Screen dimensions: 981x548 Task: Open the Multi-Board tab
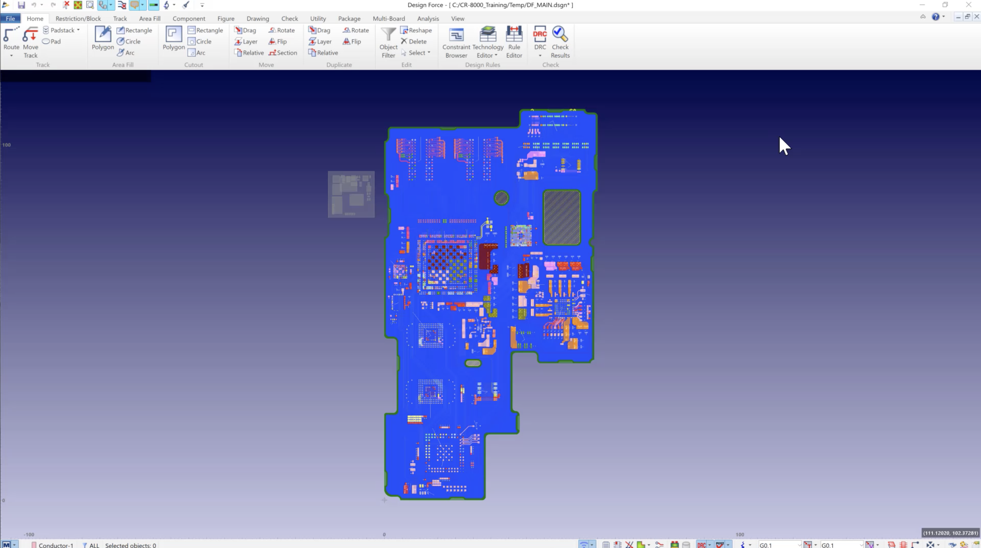[388, 18]
